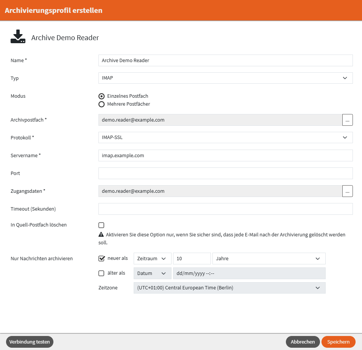Viewport: 362px width, 350px height.
Task: Open the Typ IMAP dropdown
Action: 225,78
